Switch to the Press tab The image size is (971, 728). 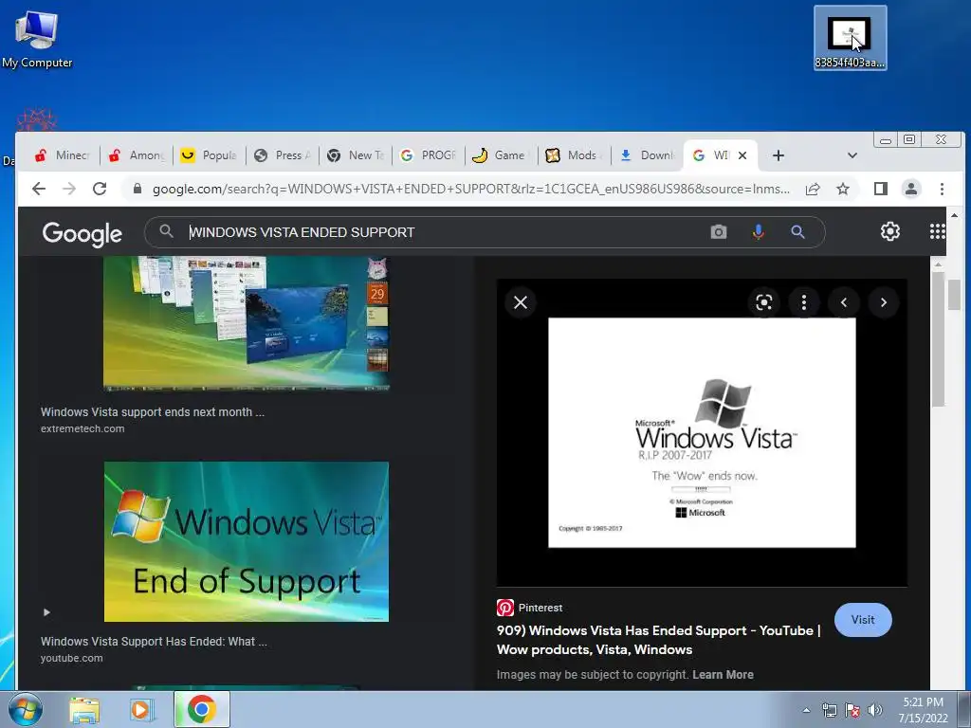[283, 155]
